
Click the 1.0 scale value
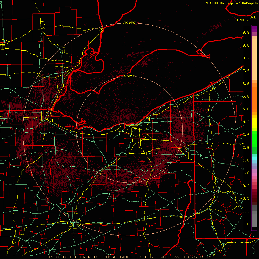point(246,173)
